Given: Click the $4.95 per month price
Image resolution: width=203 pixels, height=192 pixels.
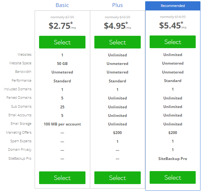Looking at the screenshot, I should [116, 26].
